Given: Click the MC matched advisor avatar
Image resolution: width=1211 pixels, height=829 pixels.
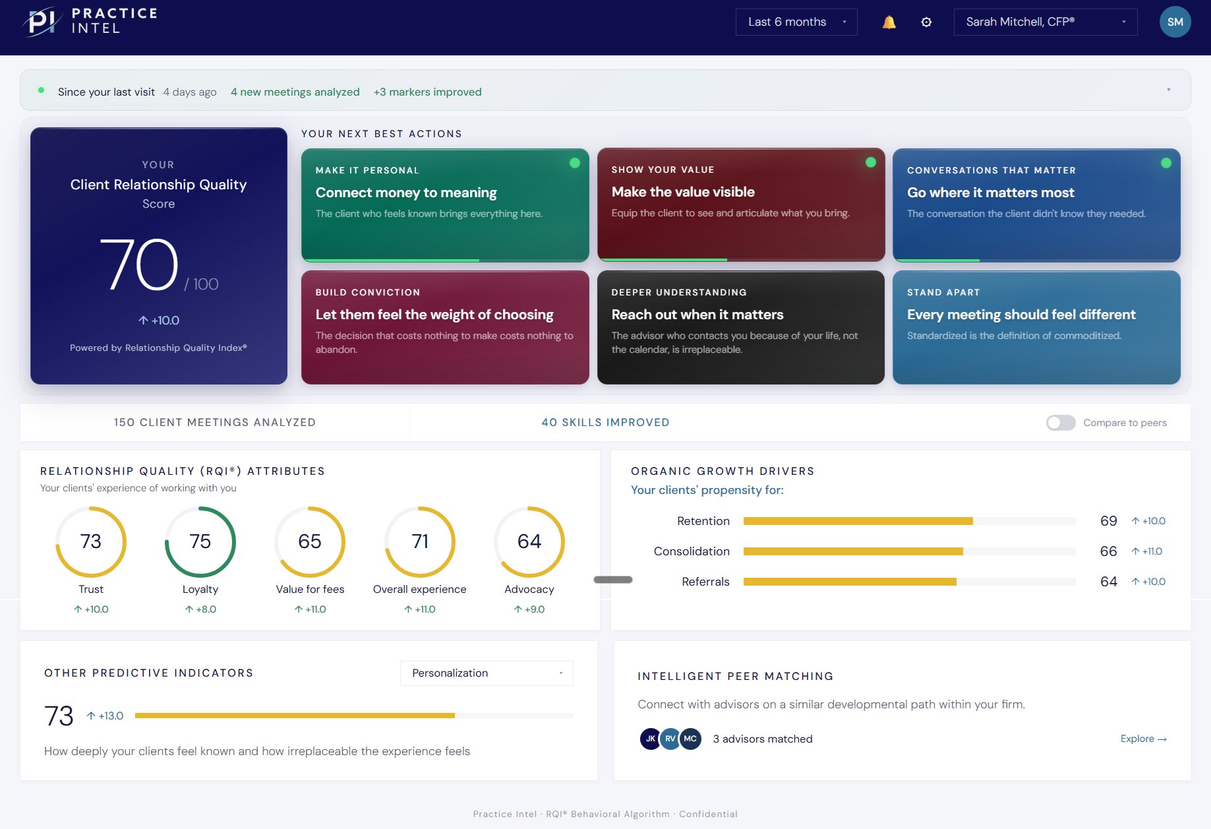Looking at the screenshot, I should (690, 739).
